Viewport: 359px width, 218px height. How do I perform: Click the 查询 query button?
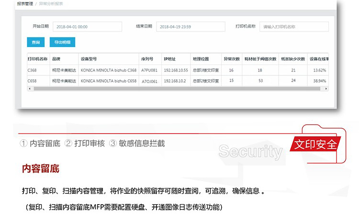(x=35, y=42)
